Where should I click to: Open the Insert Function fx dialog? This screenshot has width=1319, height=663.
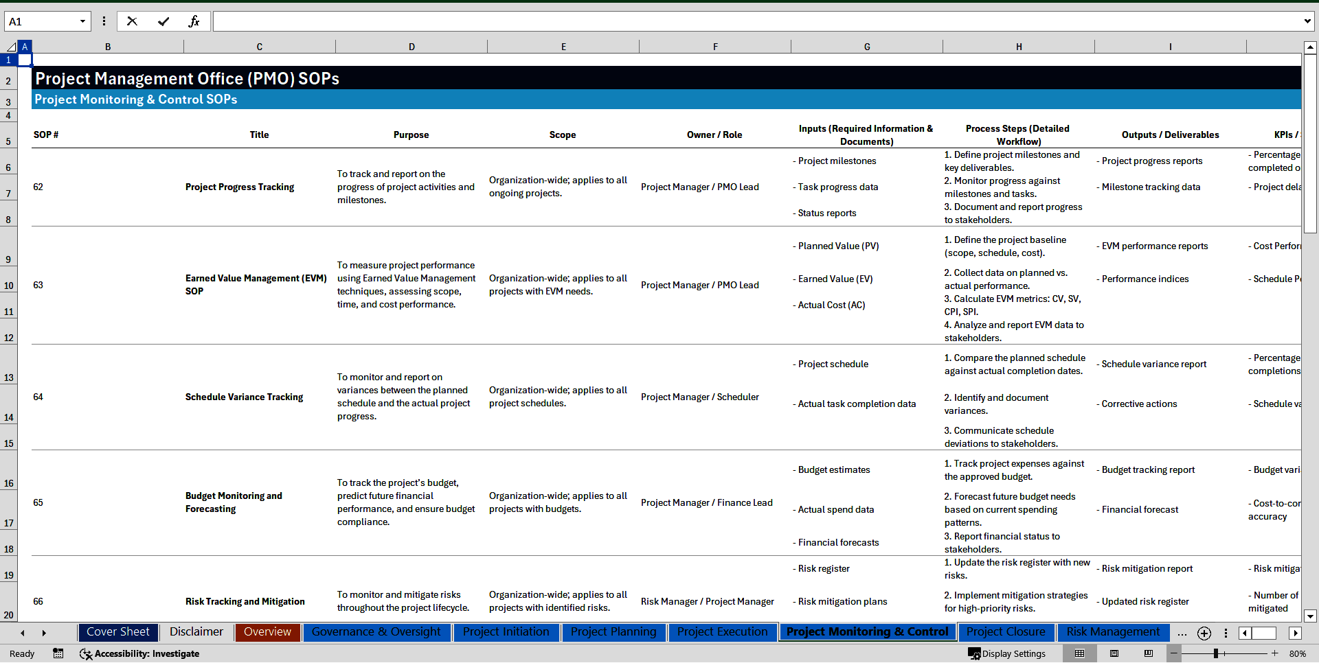(194, 21)
